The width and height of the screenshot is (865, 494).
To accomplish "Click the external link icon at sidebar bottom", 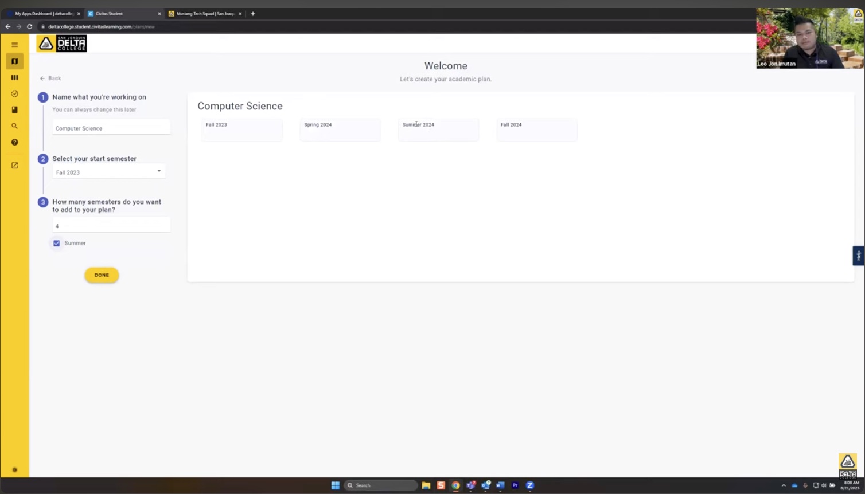I will coord(14,165).
